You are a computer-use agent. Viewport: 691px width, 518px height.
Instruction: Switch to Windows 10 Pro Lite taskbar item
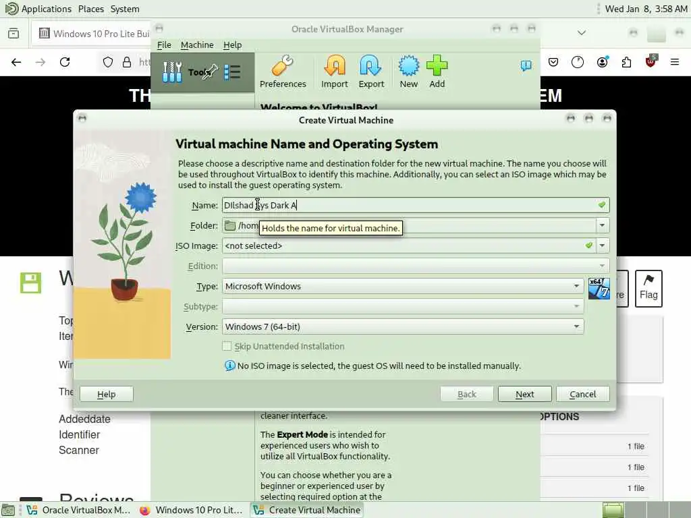pyautogui.click(x=191, y=510)
